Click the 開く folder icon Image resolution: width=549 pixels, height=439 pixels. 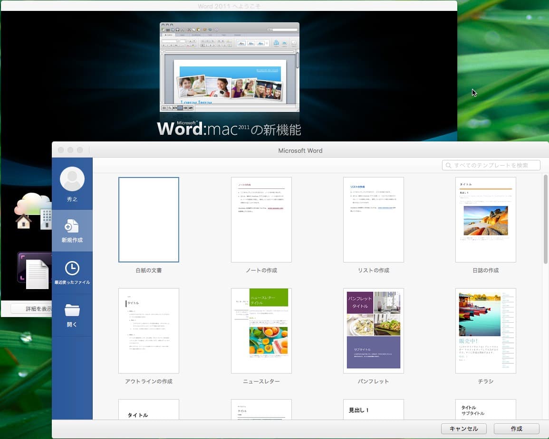point(72,310)
